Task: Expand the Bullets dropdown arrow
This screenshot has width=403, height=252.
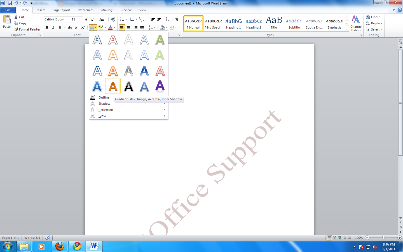Action: pyautogui.click(x=126, y=19)
